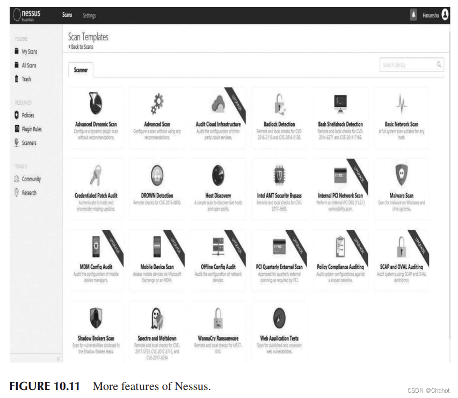Click the Credentialed Patch Audit title
This screenshot has height=398, width=458.
96,195
